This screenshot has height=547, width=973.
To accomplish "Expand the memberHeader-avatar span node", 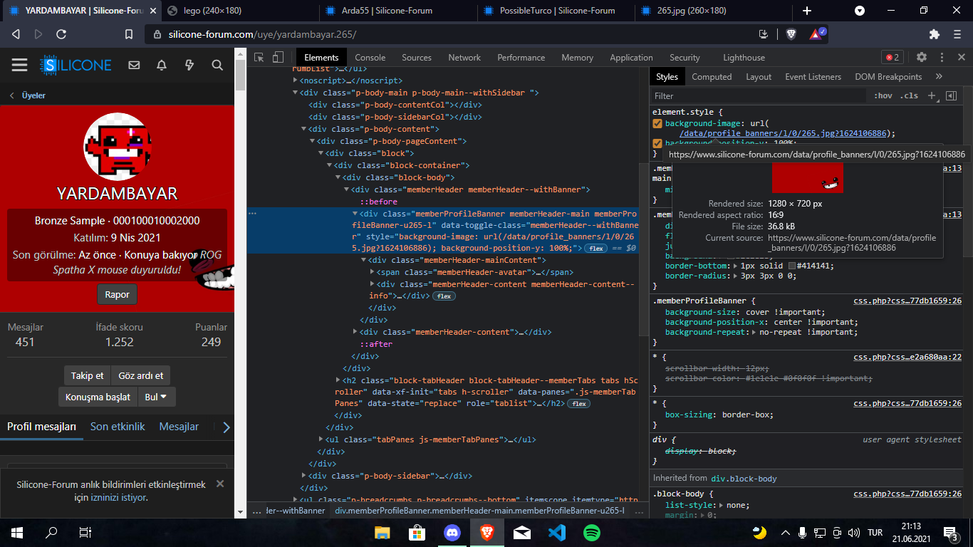I will [x=373, y=272].
